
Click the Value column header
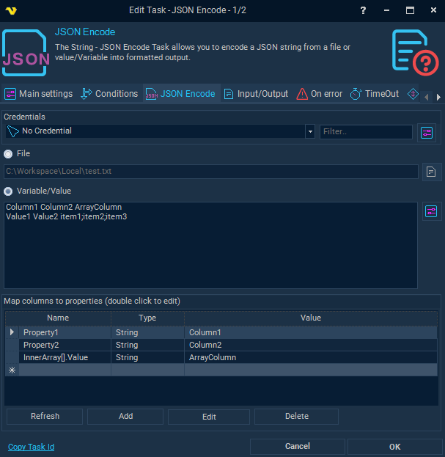pyautogui.click(x=311, y=318)
